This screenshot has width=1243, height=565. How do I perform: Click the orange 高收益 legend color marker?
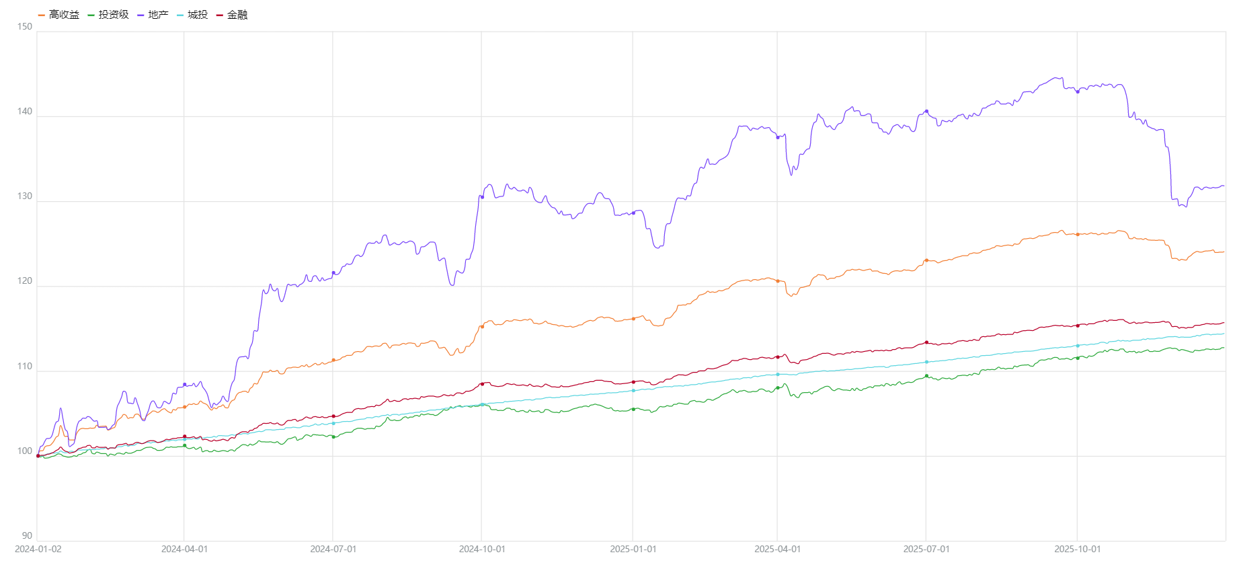click(x=42, y=15)
